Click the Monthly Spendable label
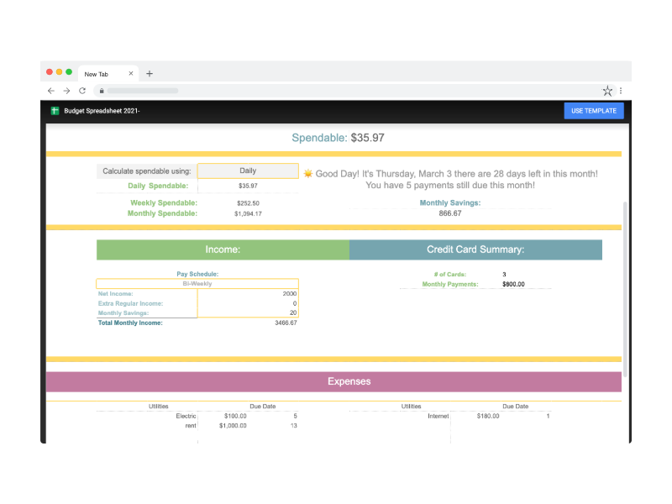 click(x=162, y=213)
